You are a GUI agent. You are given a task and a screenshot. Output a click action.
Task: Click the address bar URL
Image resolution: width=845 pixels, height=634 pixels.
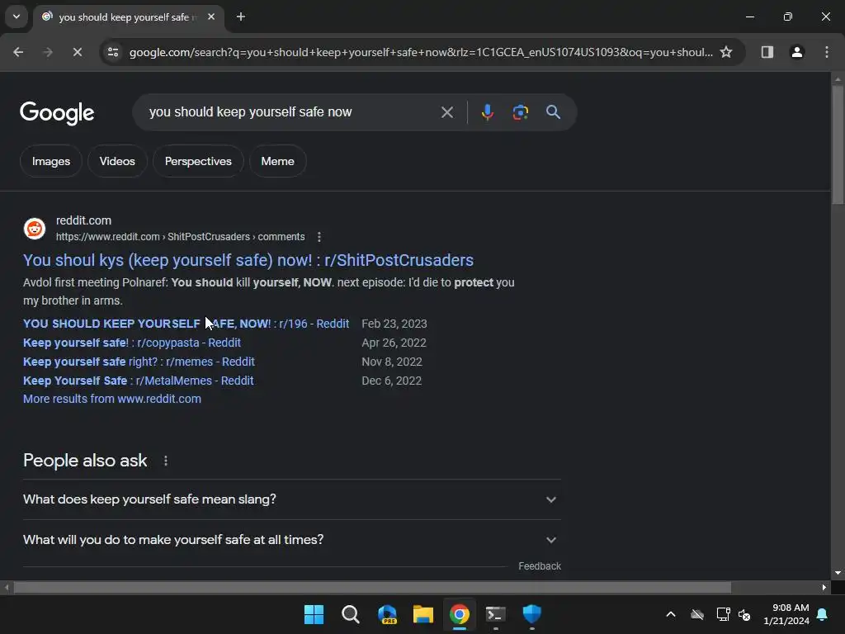coord(420,52)
